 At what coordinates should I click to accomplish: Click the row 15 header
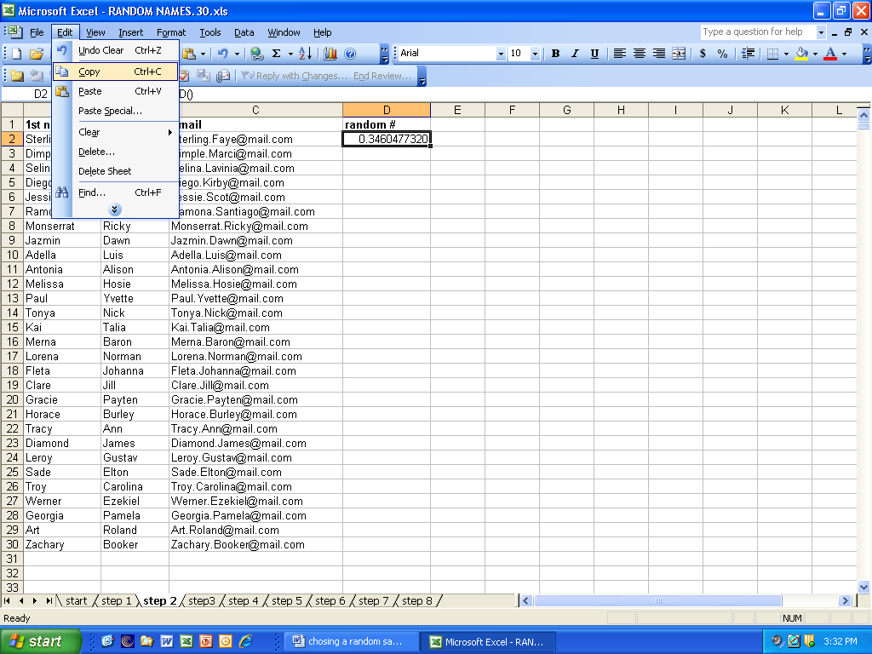(x=12, y=327)
